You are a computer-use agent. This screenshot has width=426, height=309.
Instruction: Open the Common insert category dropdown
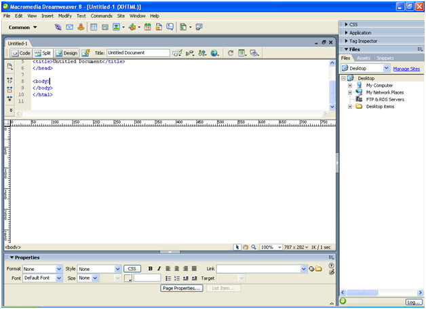(x=23, y=27)
